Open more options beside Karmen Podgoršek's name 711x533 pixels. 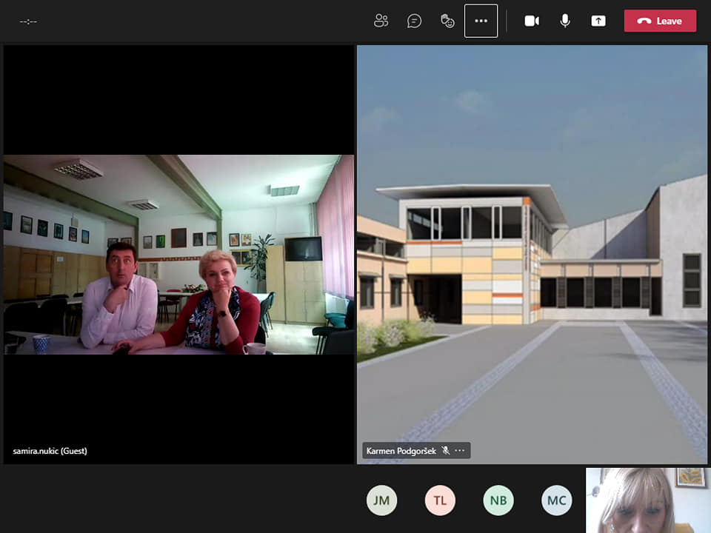[460, 450]
